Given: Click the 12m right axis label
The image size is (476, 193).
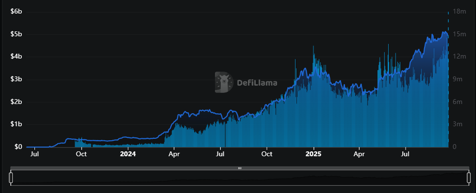Looking at the screenshot, I should [460, 57].
